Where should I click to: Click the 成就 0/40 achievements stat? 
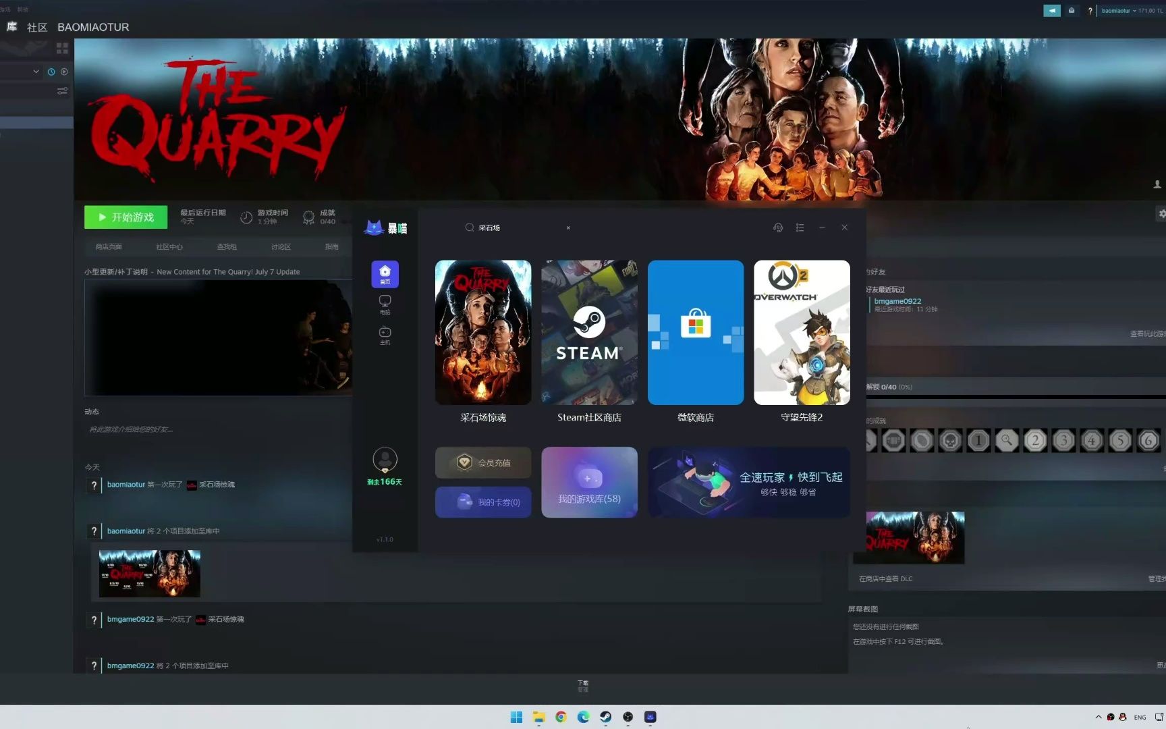(319, 217)
